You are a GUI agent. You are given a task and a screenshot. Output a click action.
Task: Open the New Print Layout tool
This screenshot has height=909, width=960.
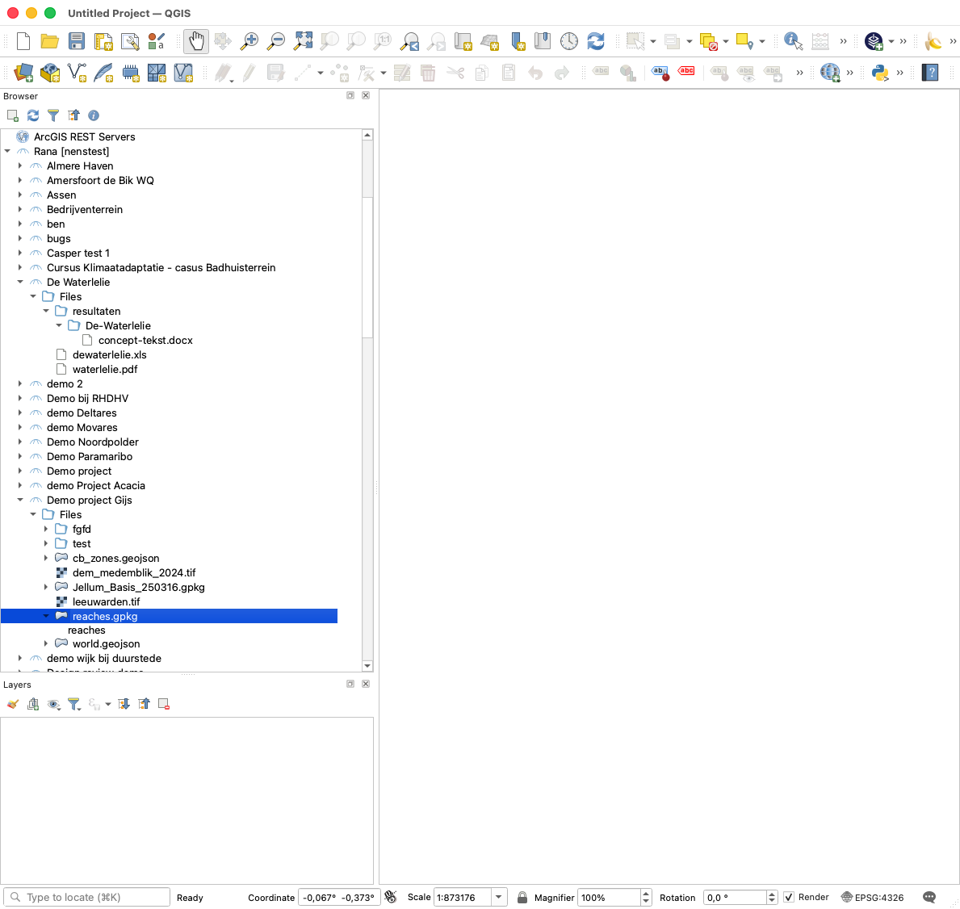click(x=103, y=41)
